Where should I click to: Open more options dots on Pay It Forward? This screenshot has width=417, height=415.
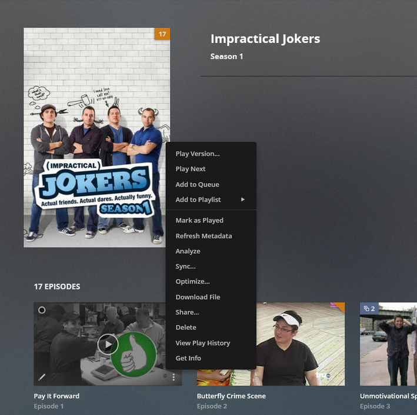(174, 377)
